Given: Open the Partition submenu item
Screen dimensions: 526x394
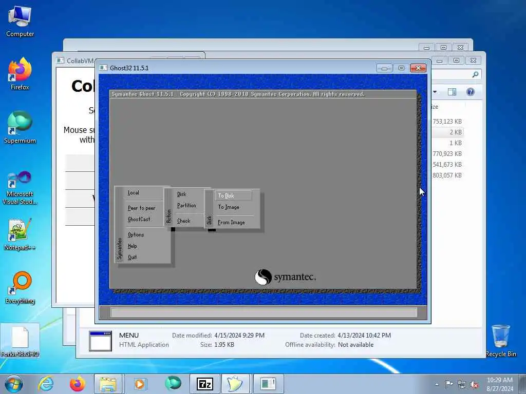Looking at the screenshot, I should 186,205.
